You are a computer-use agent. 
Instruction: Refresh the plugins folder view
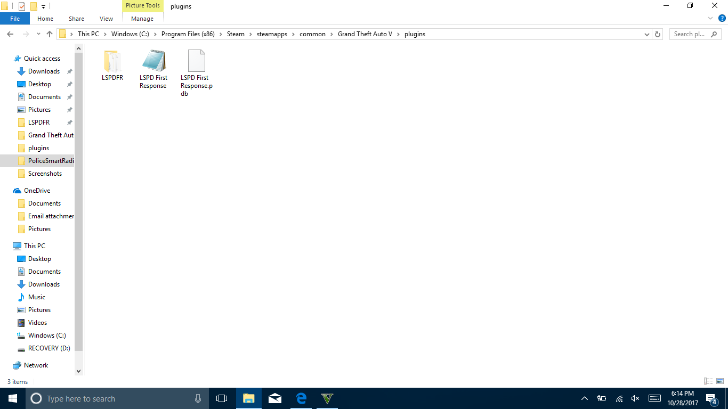coord(658,34)
